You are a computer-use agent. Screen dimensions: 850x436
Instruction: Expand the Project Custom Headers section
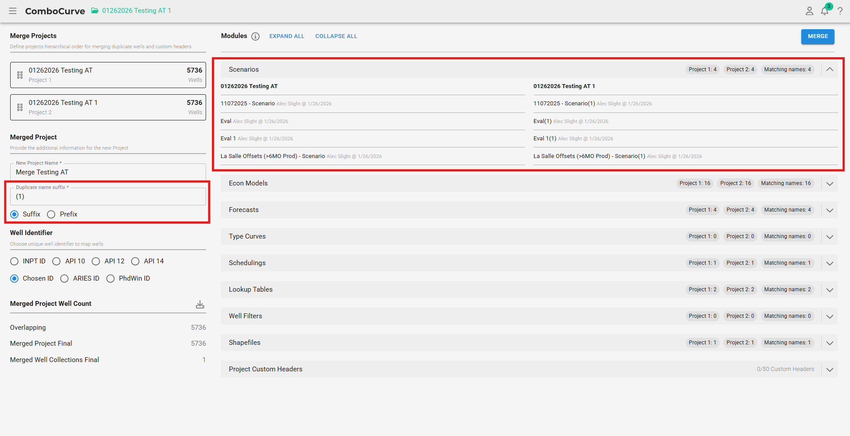coord(830,370)
